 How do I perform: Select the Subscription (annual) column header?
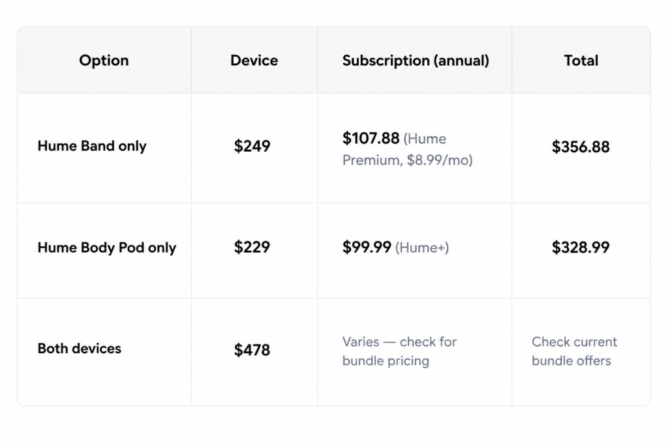point(416,61)
